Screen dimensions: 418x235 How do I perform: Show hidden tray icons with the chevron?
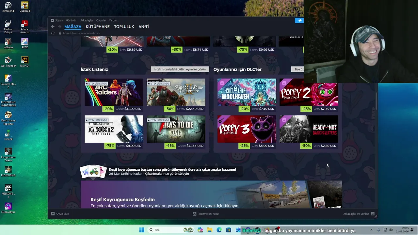click(371, 230)
